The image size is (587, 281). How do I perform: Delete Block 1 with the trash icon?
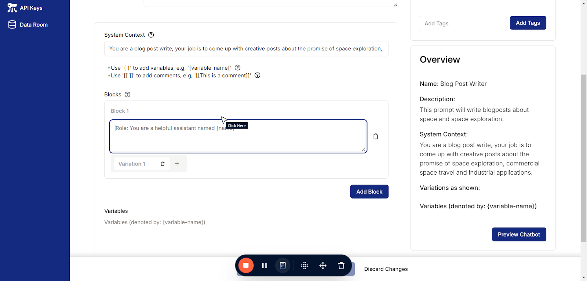click(x=375, y=136)
